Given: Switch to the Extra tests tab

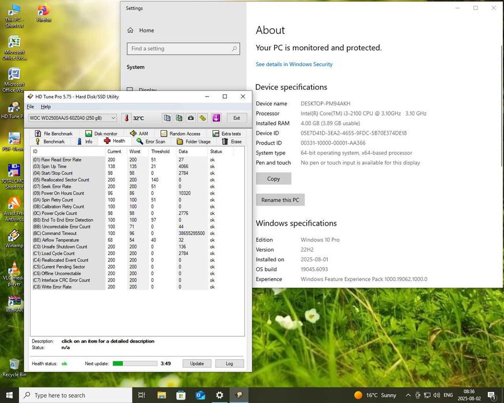Looking at the screenshot, I should click(x=226, y=134).
